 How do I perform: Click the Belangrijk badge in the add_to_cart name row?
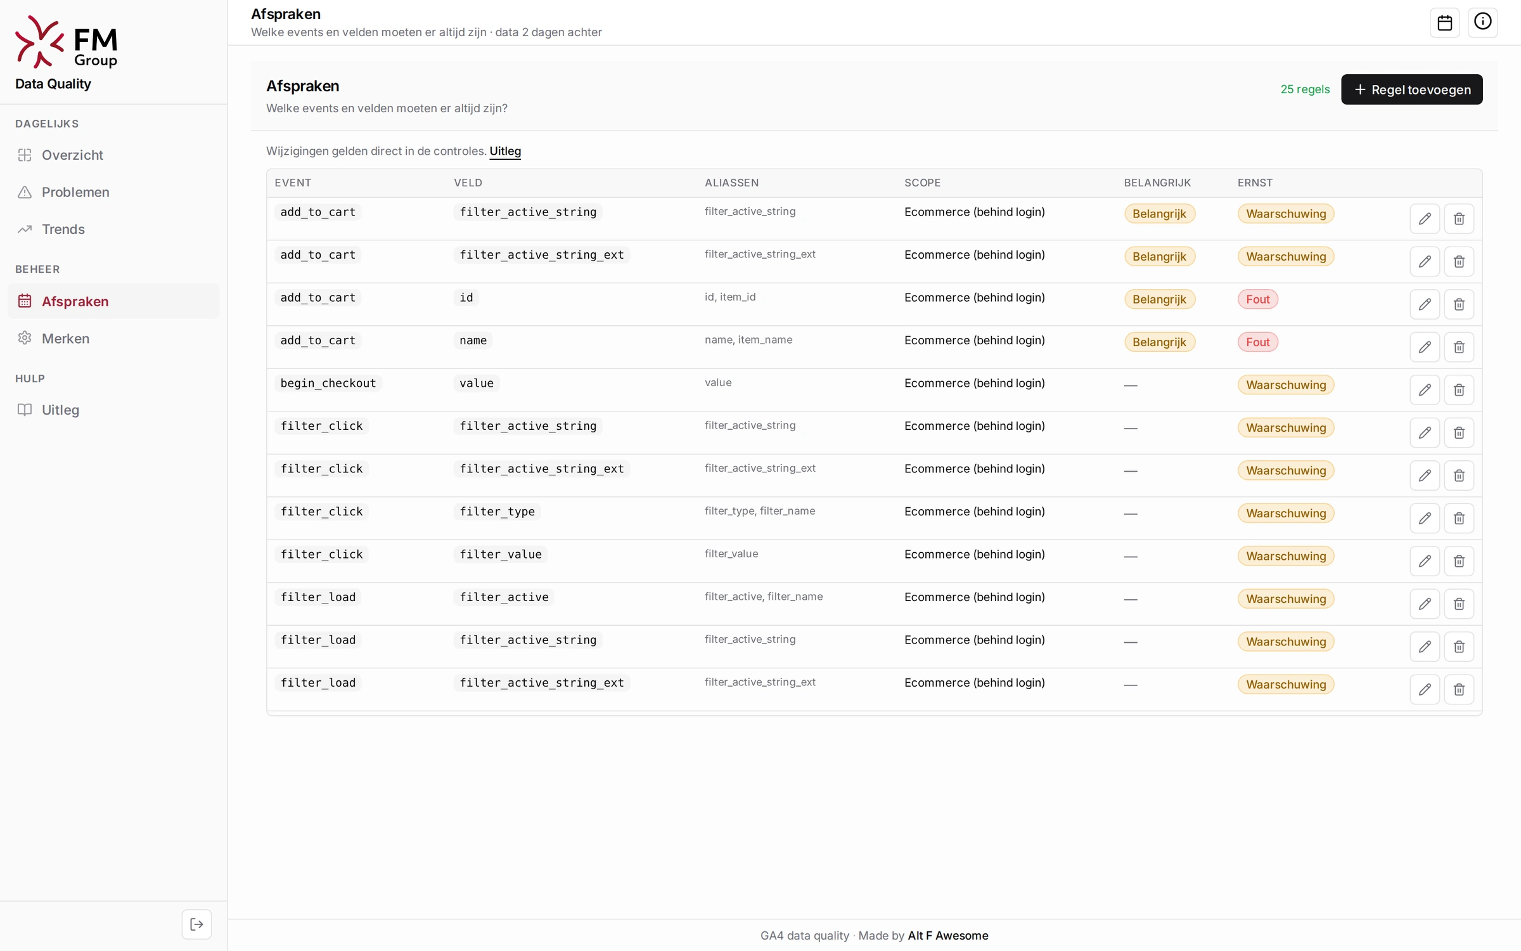(x=1159, y=342)
